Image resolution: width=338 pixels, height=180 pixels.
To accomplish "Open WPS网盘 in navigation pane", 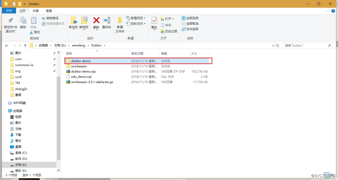I will point(19,103).
